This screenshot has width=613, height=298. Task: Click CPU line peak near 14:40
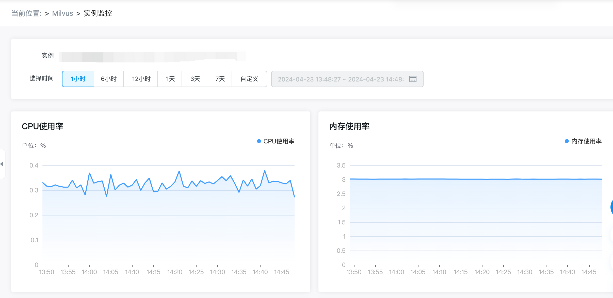[265, 171]
